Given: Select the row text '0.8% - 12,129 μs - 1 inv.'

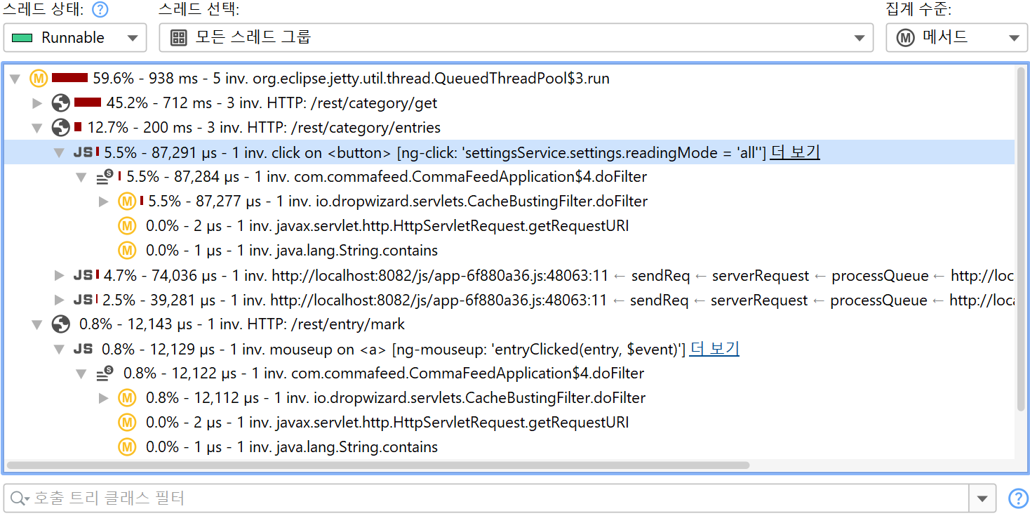Looking at the screenshot, I should pos(183,349).
